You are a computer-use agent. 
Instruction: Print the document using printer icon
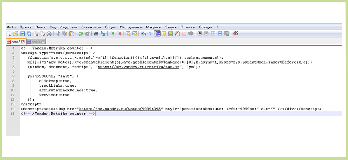pyautogui.click(x=49, y=34)
